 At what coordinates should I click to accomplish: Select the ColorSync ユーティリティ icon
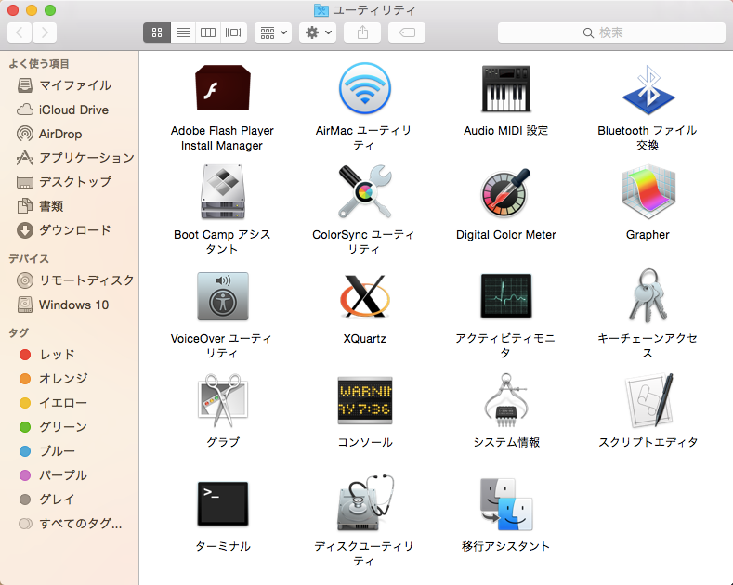pos(364,191)
